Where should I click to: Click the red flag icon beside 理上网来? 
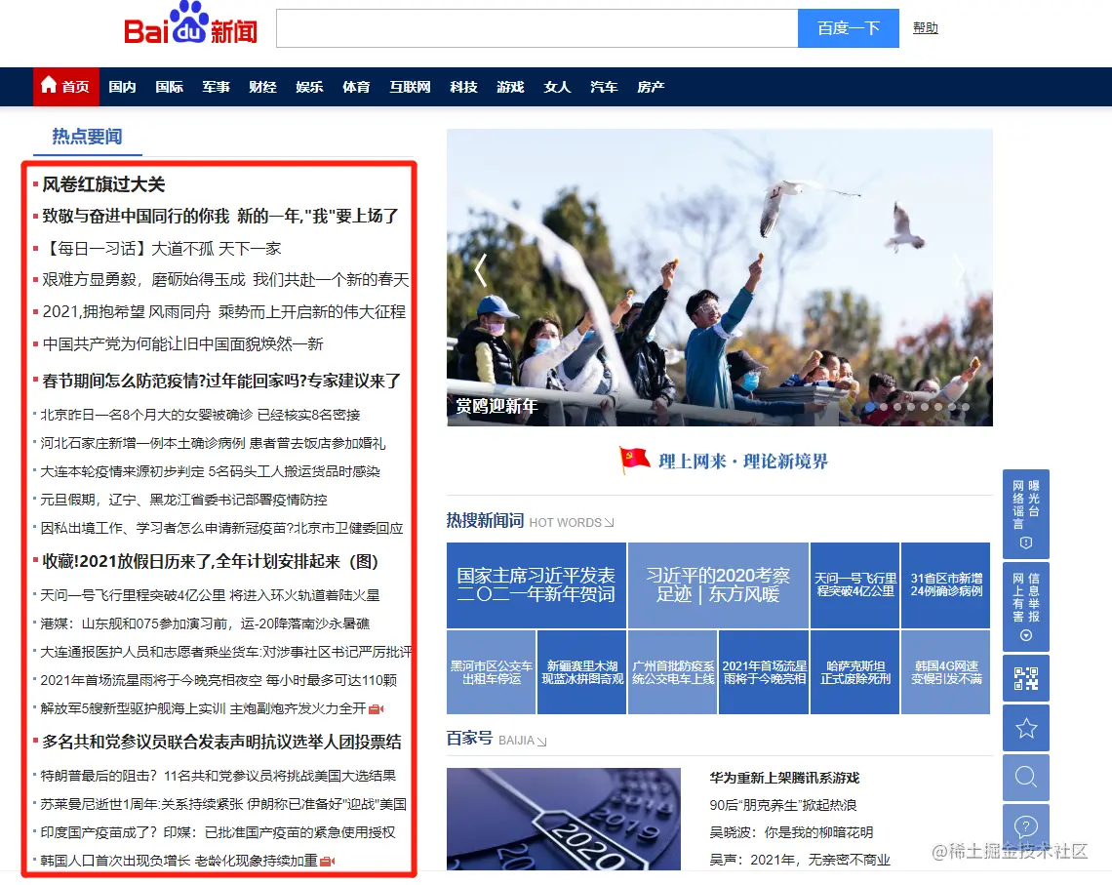pyautogui.click(x=634, y=460)
